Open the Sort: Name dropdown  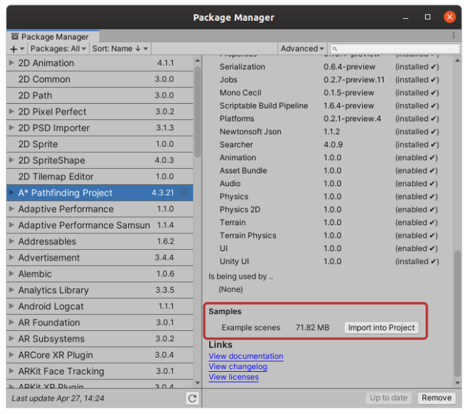pyautogui.click(x=120, y=49)
